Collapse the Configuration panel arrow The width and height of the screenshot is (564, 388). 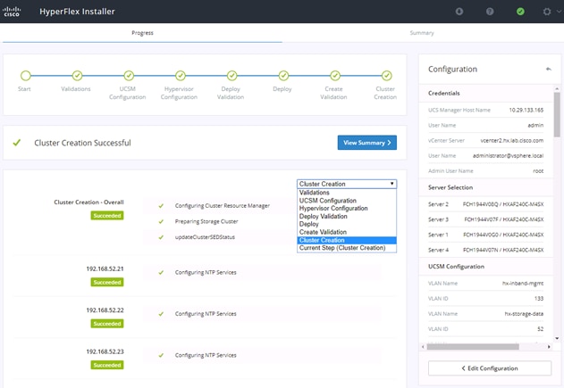pyautogui.click(x=548, y=69)
